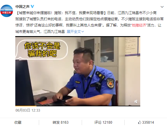Open the post options chevron menu
This screenshot has height=126, width=167.
point(162,7)
